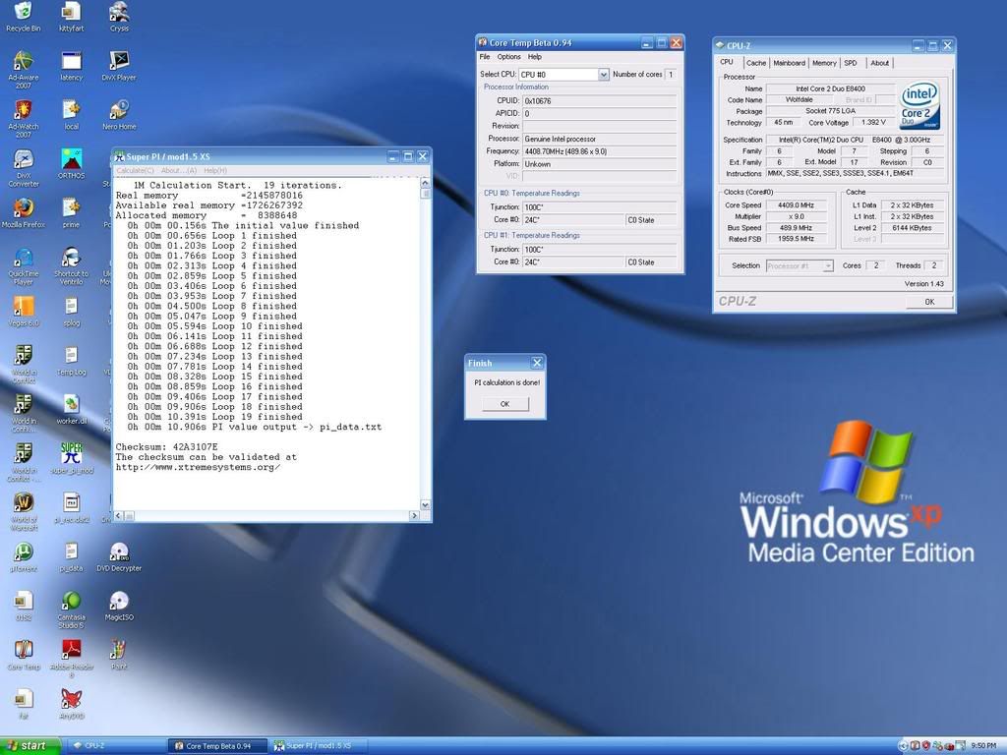Click the Frequency field in Core Temp
Viewport: 1007px width, 755px height.
(x=599, y=151)
